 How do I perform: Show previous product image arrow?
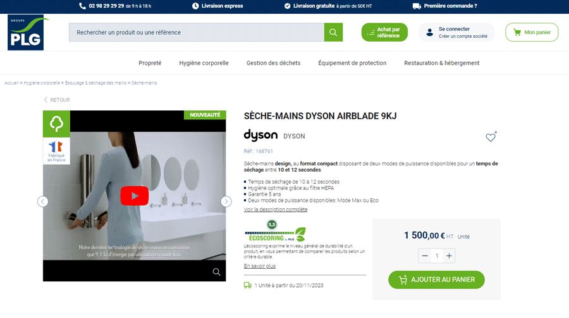(x=43, y=201)
